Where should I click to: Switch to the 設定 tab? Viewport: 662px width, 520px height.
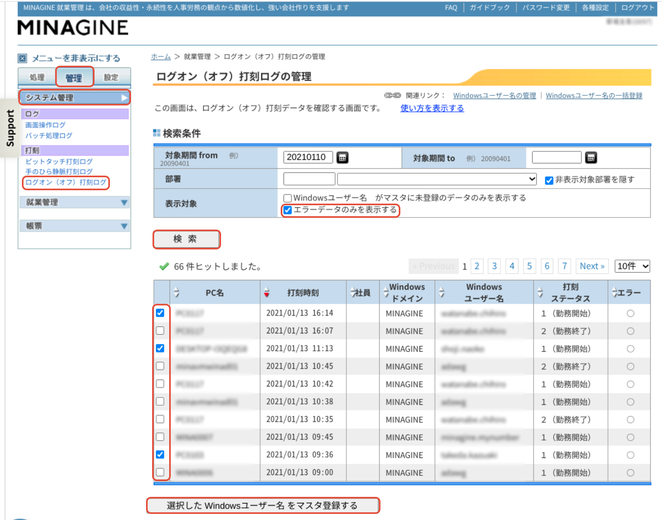tap(111, 77)
